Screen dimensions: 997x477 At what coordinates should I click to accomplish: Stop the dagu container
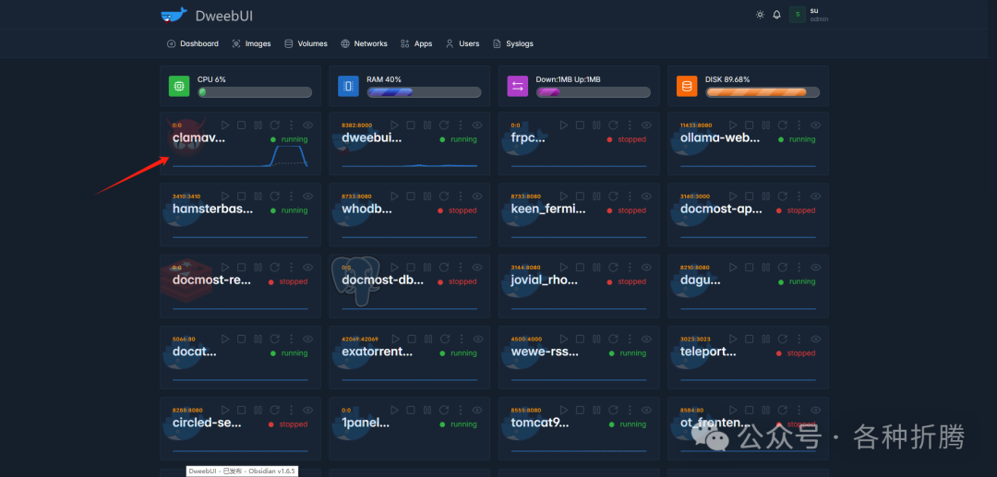tap(749, 268)
